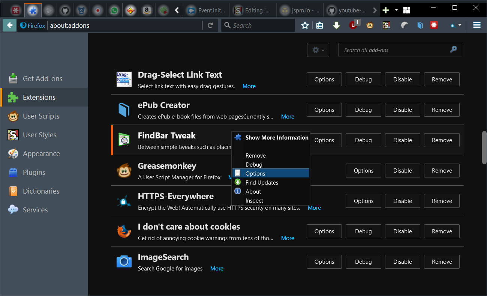Image resolution: width=487 pixels, height=296 pixels.
Task: Click More link for ImageSearch
Action: pyautogui.click(x=217, y=269)
